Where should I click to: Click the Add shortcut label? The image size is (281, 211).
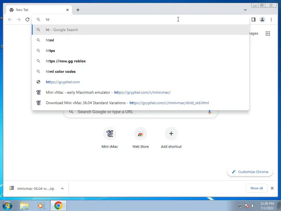click(x=171, y=147)
